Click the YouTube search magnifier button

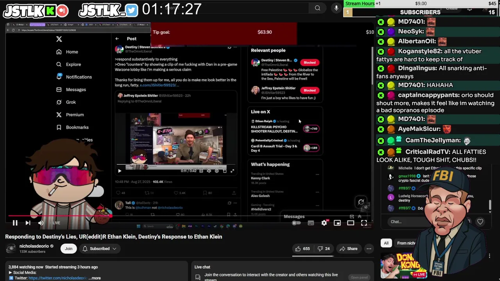[x=318, y=8]
